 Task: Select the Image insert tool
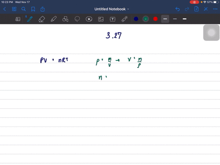pos(101,19)
